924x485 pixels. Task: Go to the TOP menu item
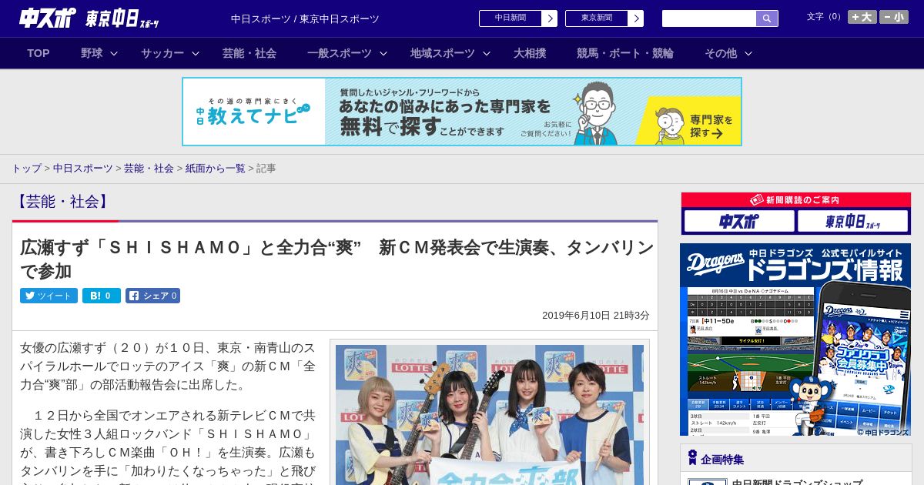38,53
